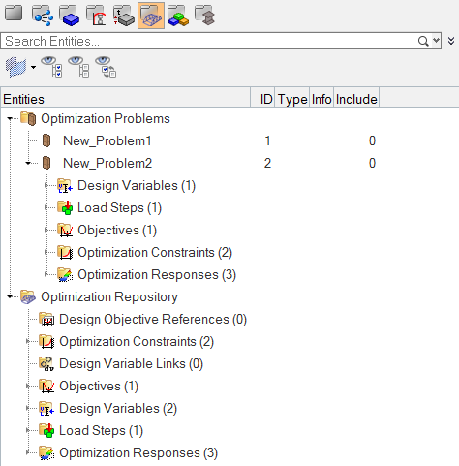Collapse the New_Problem2 tree node
459x466 pixels.
click(x=29, y=163)
